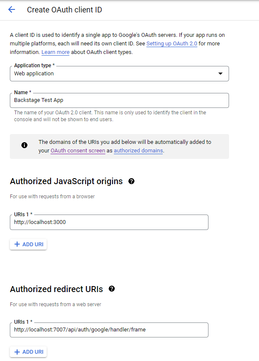Click the back arrow beside the page title

(12, 9)
